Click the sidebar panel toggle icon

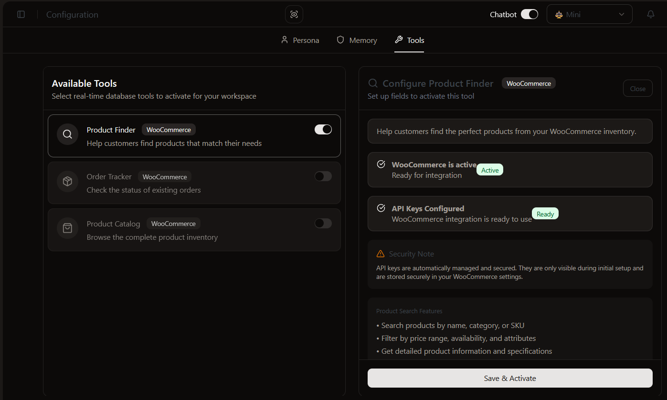(21, 14)
